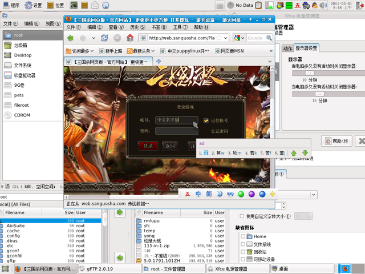Open search engine selector dropdown
This screenshot has width=365, height=274.
[x=243, y=38]
